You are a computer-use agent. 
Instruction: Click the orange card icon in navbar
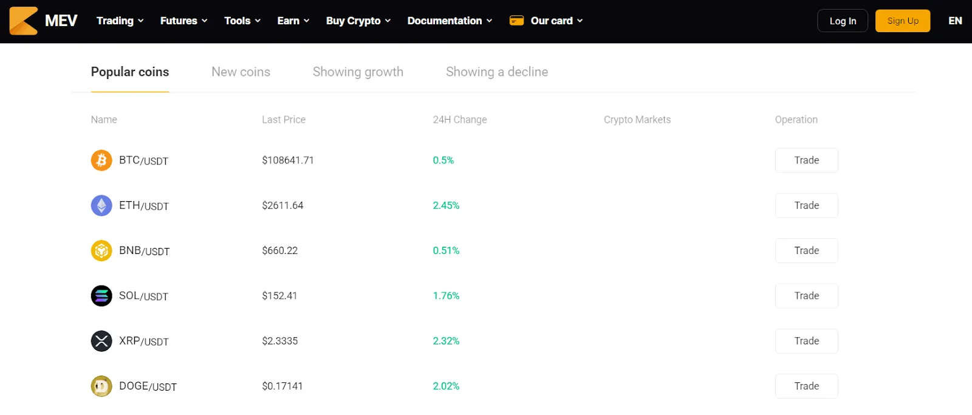(516, 21)
